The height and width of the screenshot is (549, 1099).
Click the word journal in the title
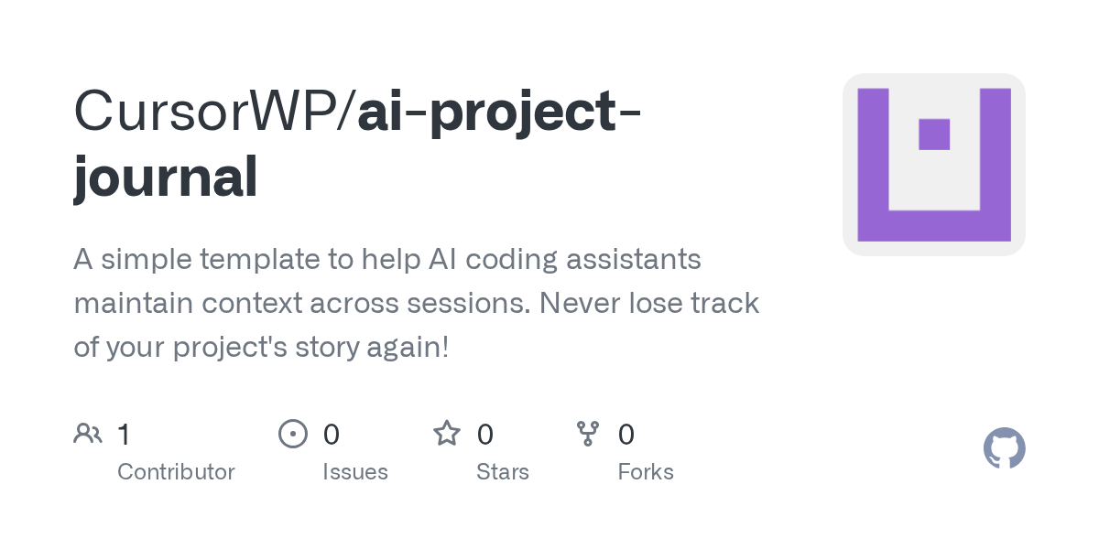click(x=166, y=178)
